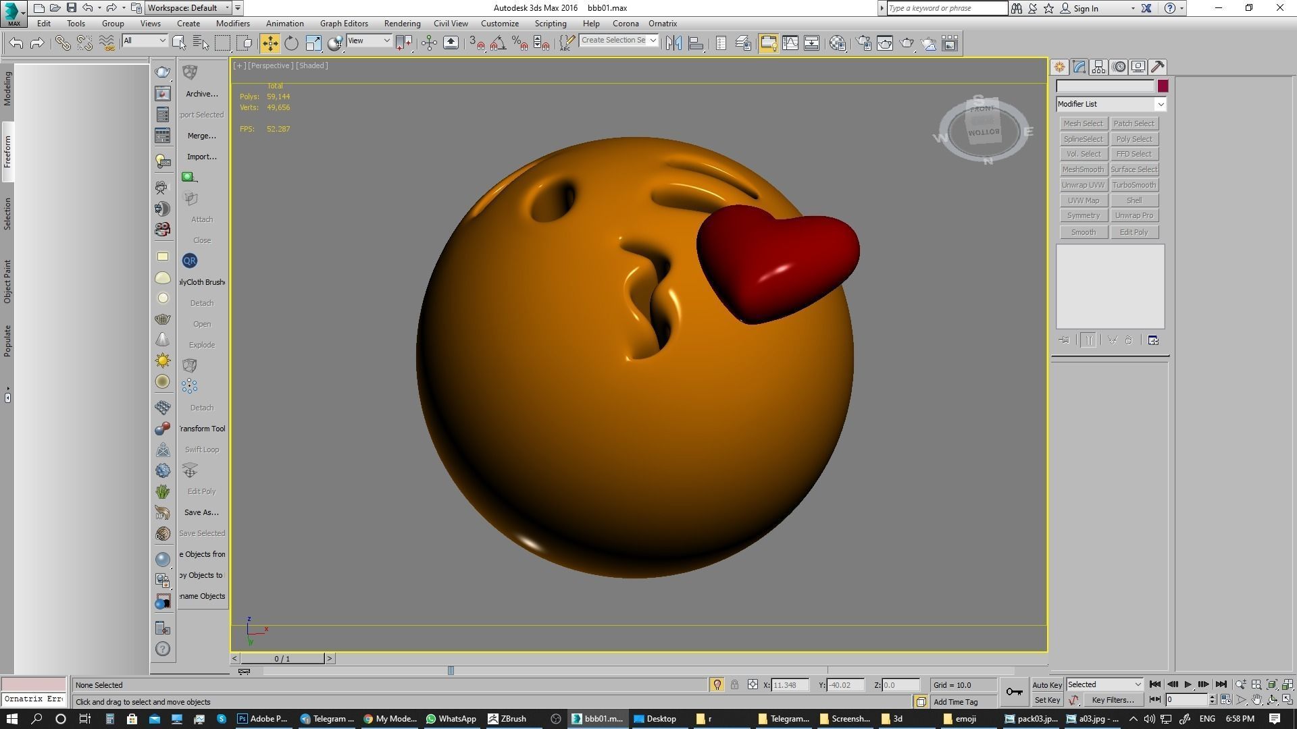Toggle the Selection Lock padlock
Screen dimensions: 1297x729
pos(734,685)
